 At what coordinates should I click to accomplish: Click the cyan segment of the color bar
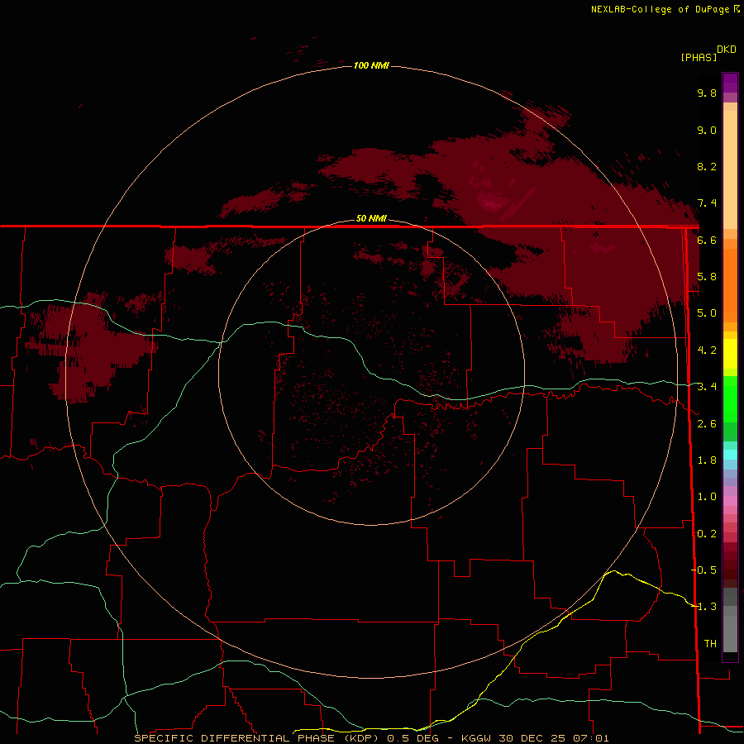(x=730, y=455)
